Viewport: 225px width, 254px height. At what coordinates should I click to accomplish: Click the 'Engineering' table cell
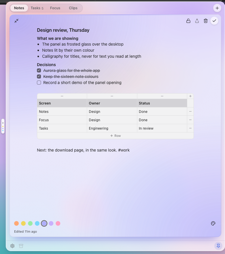pyautogui.click(x=112, y=128)
